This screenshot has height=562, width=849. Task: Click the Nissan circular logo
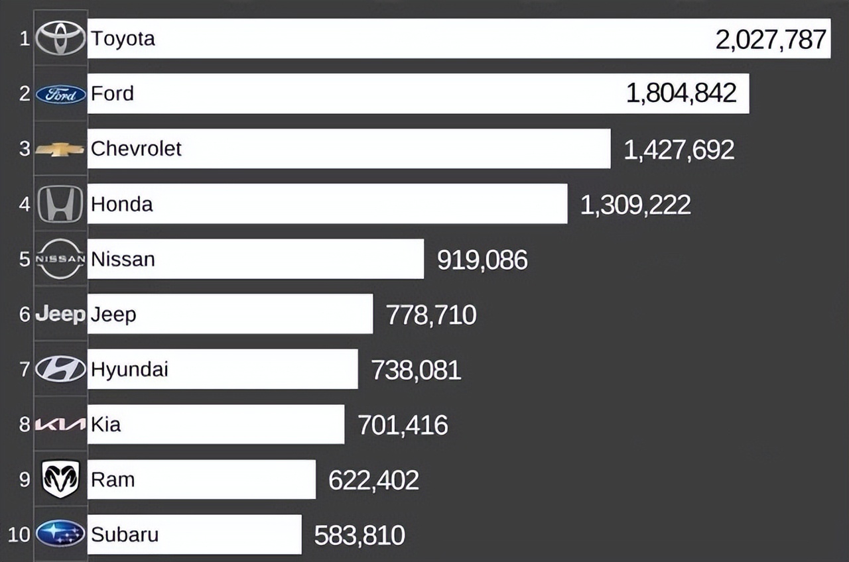[60, 258]
